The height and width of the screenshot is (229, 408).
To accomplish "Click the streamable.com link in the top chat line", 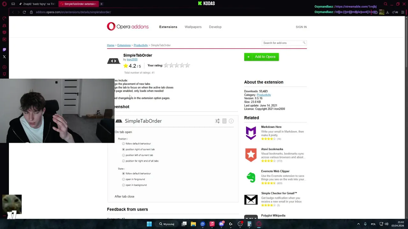I will tap(356, 6).
